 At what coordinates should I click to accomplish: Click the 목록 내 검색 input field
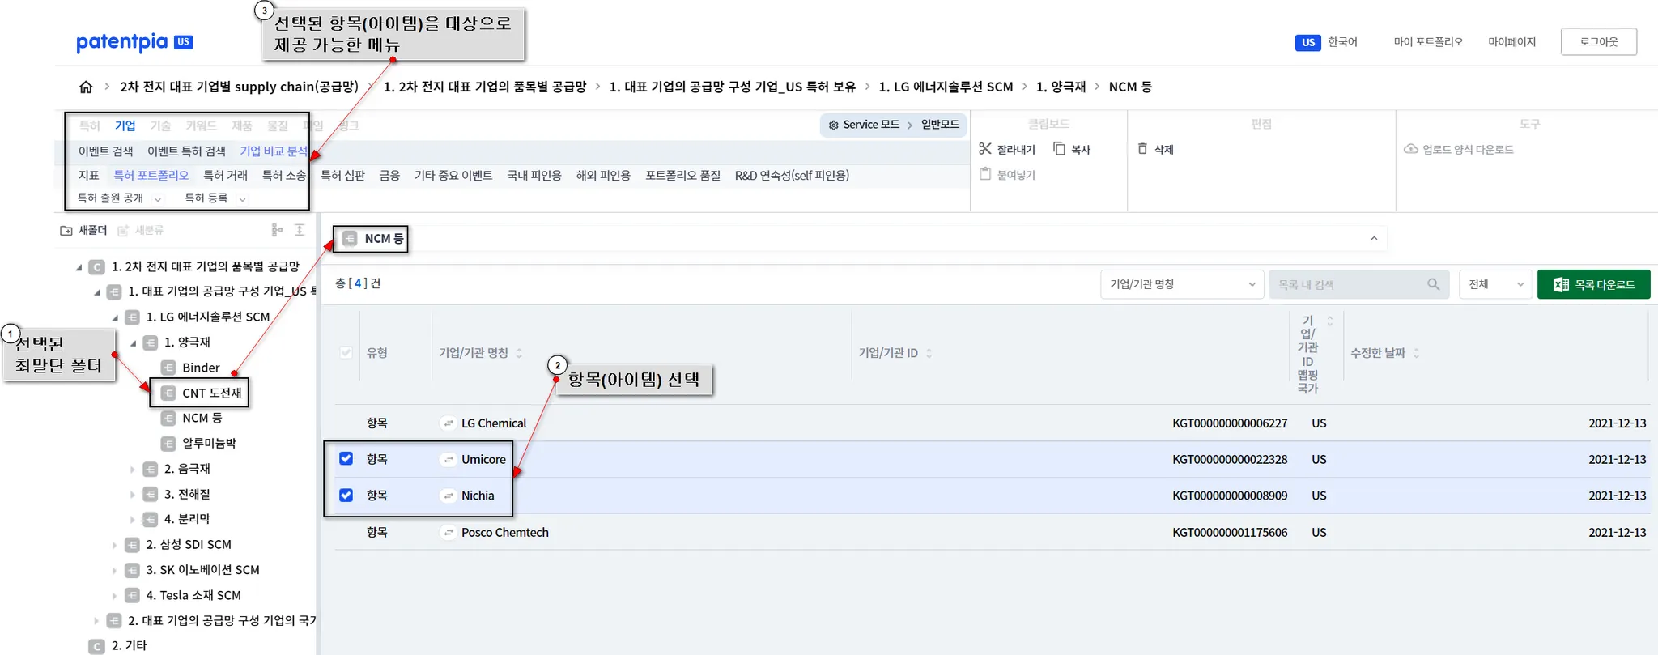(x=1358, y=284)
